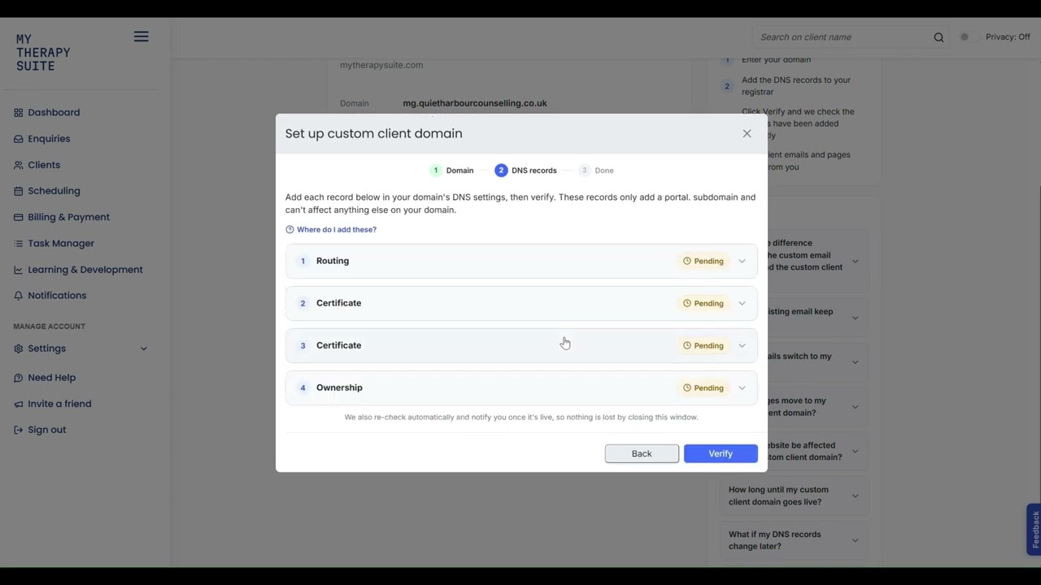Click the Back button

642,453
